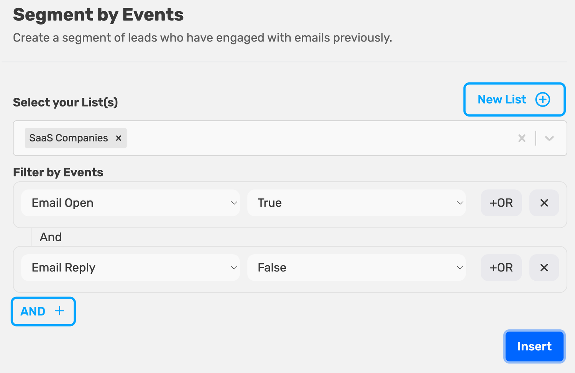Viewport: 575px width, 373px height.
Task: Open the Email Open event dropdown
Action: tap(130, 203)
